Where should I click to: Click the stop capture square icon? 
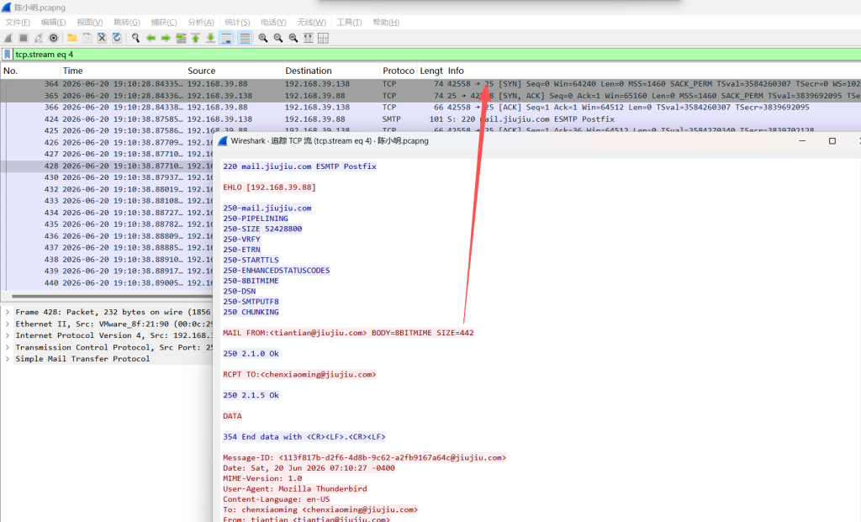[x=23, y=38]
